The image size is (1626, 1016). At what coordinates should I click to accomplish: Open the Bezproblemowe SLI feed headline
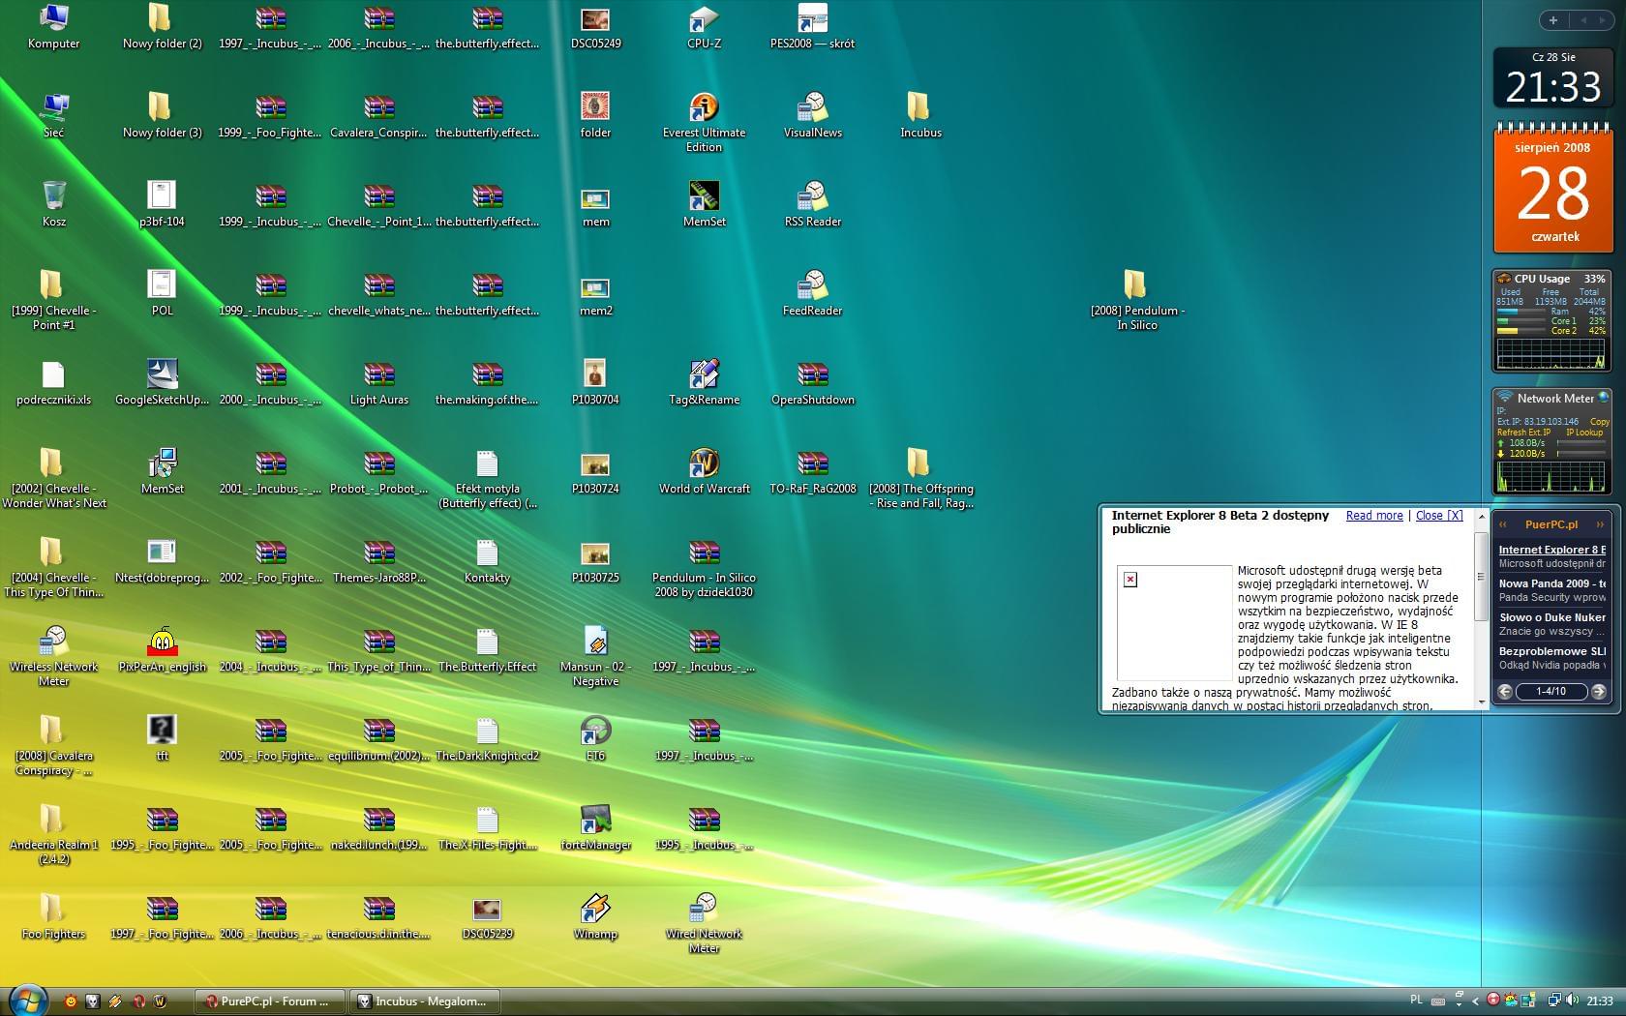point(1551,651)
